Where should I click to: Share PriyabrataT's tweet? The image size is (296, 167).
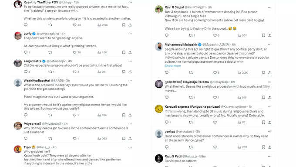(130, 139)
